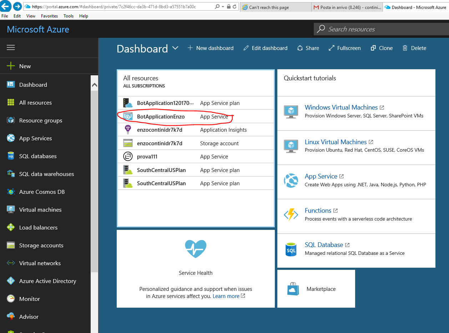Viewport: 449px width, 333px height.
Task: Open the Marketplace shopping bag icon
Action: 293,289
